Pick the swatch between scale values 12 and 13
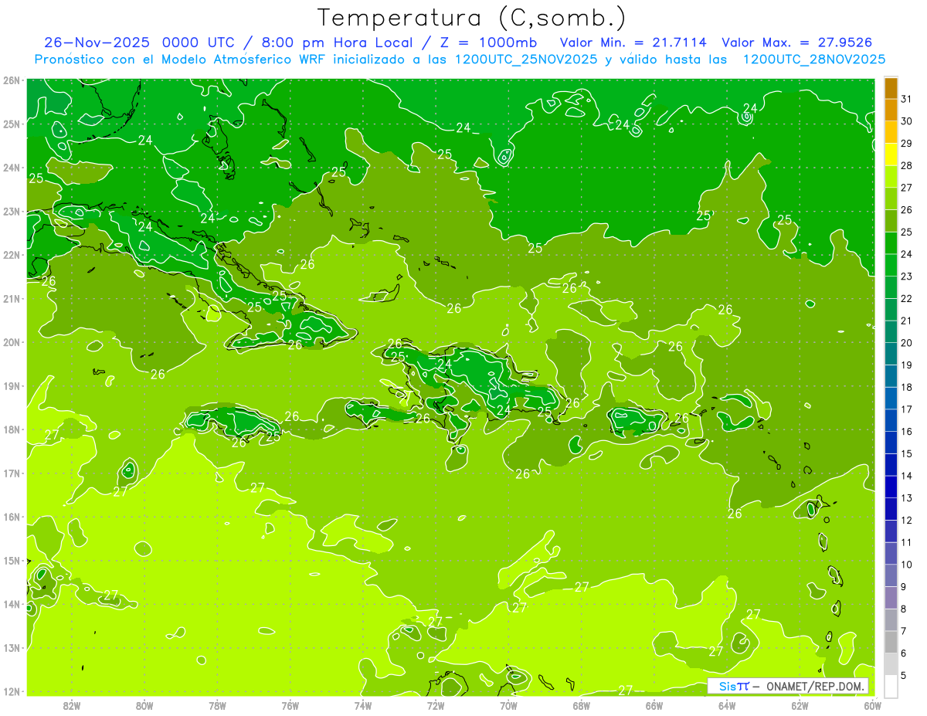This screenshot has width=927, height=716. point(891,509)
